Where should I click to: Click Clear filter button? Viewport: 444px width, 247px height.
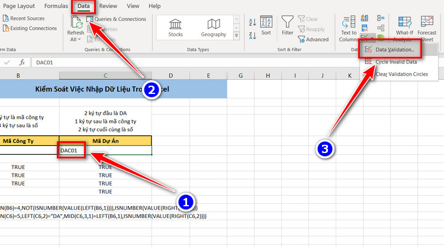308,19
